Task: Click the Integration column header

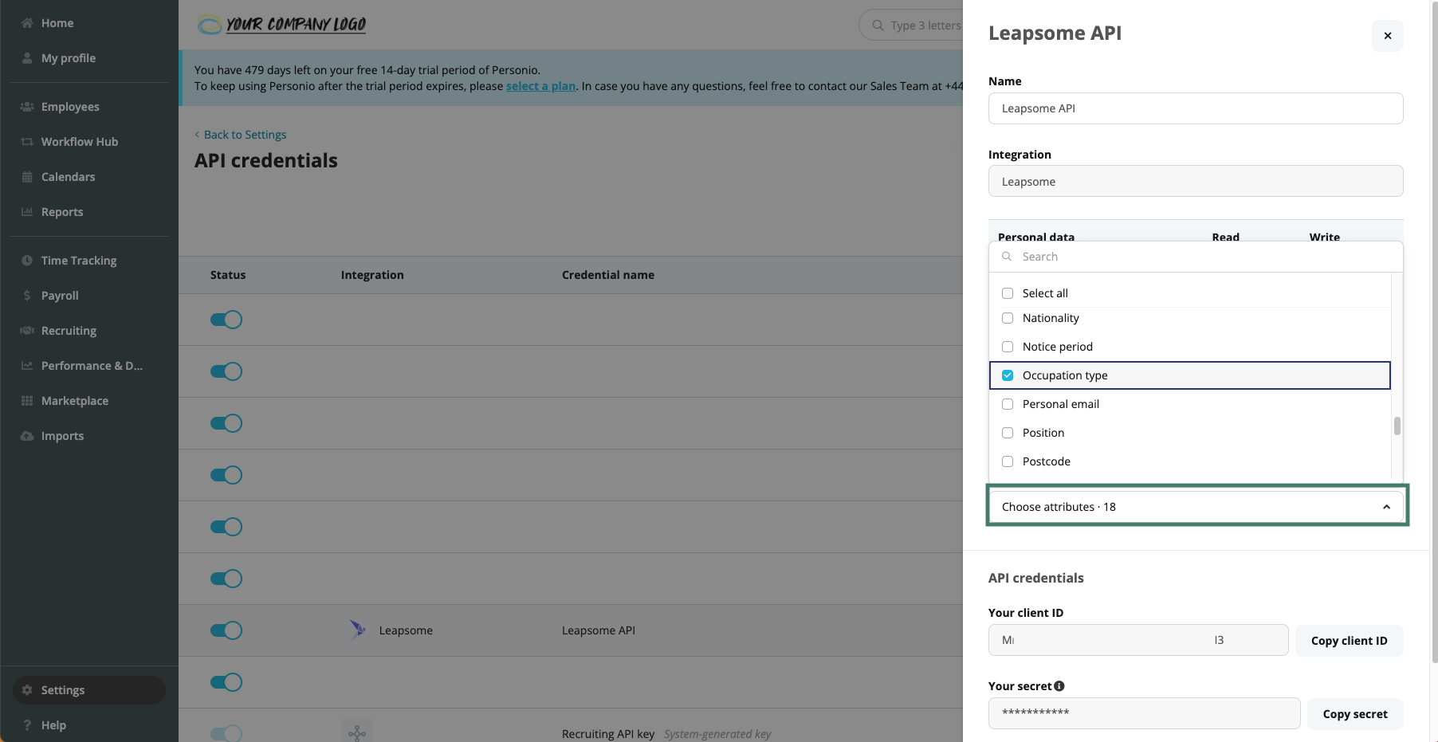Action: [x=372, y=275]
